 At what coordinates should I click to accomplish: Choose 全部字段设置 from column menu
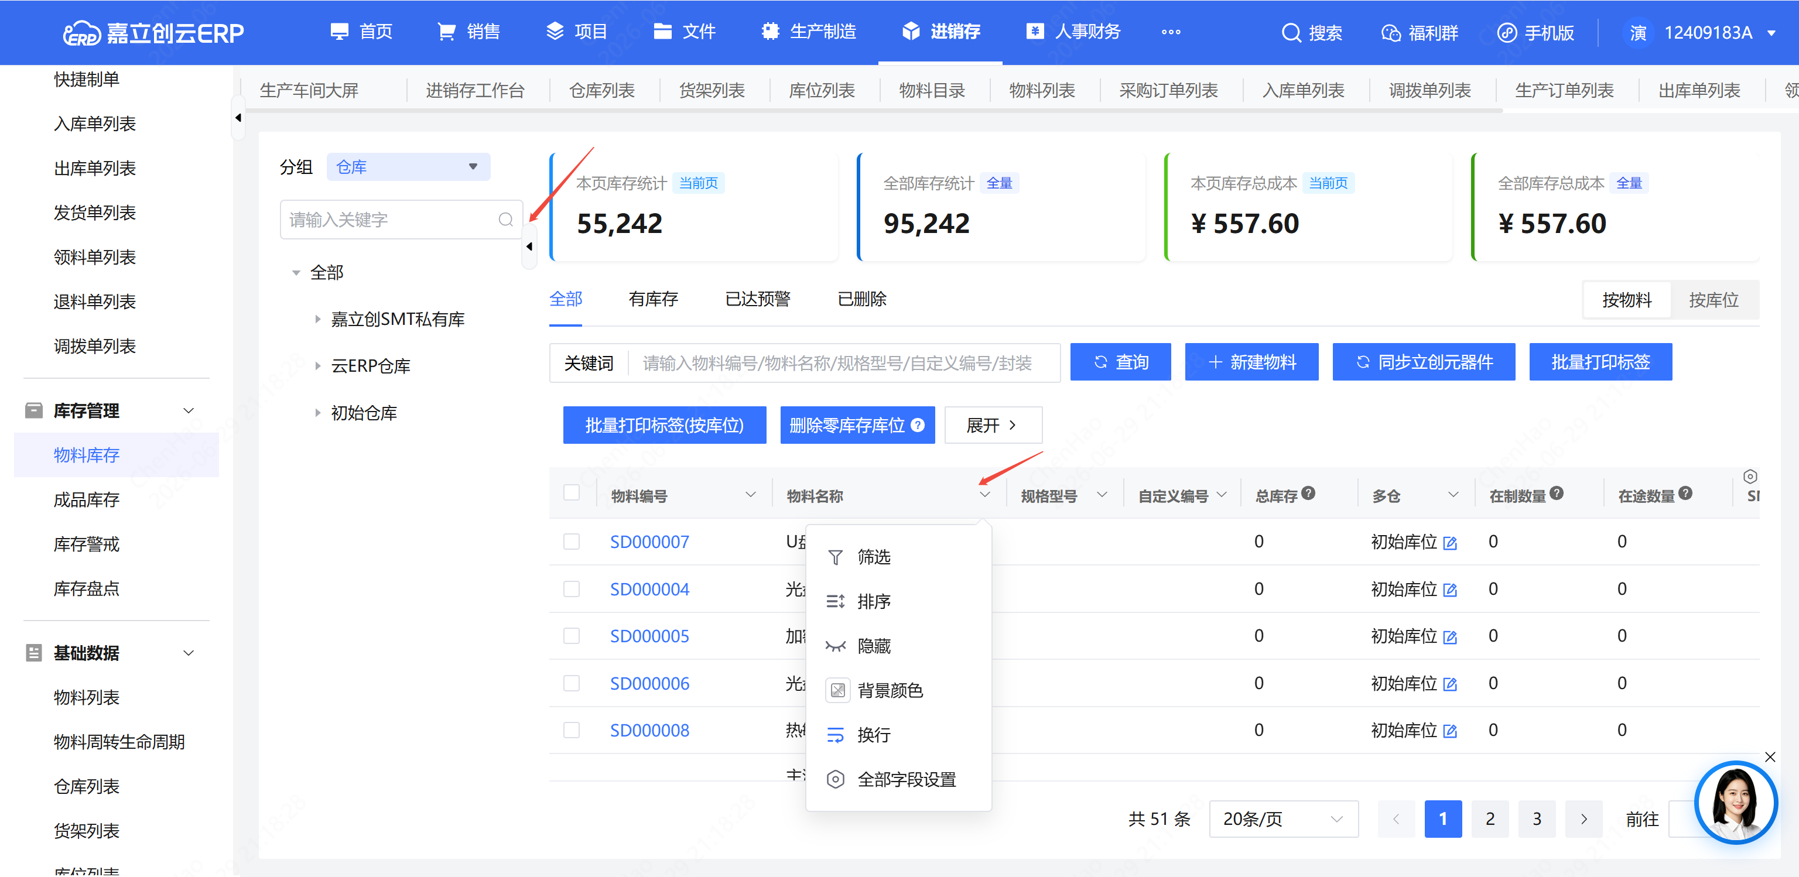[x=899, y=780]
